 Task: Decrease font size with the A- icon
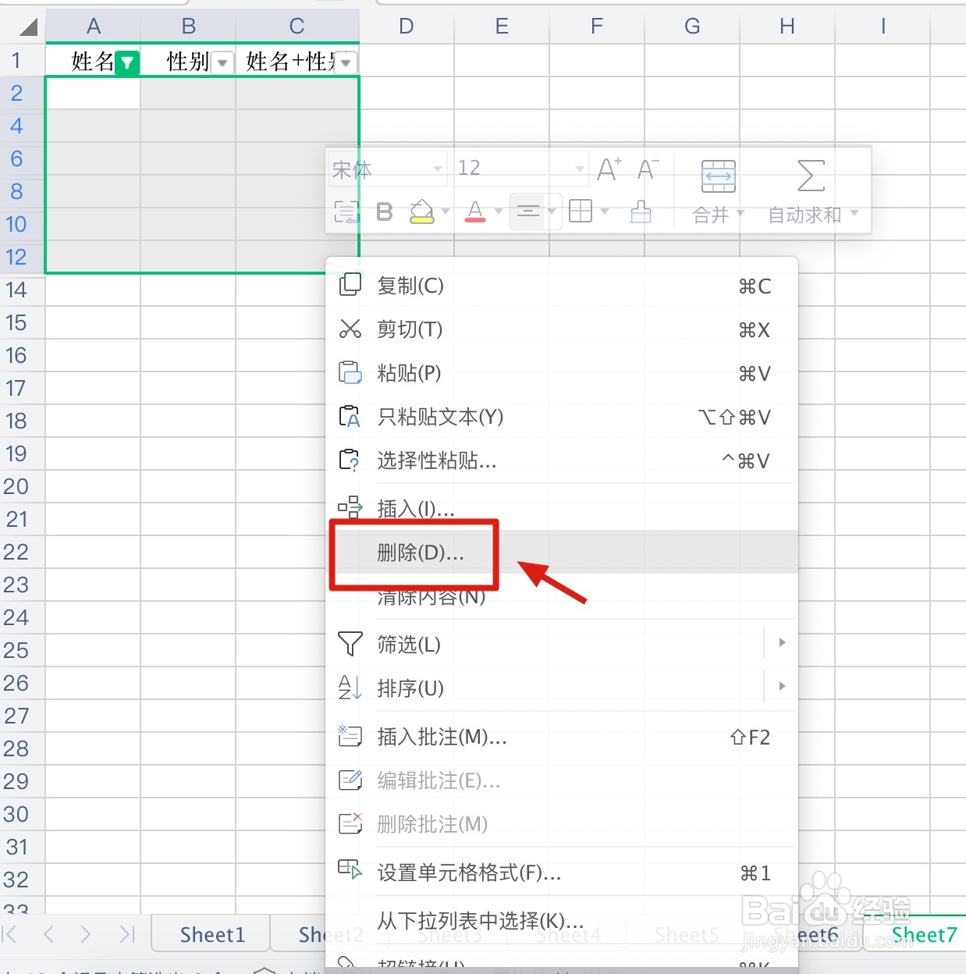[x=647, y=169]
